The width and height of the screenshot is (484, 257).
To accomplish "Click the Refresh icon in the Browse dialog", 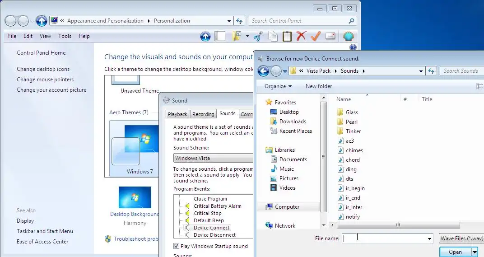I will (431, 71).
